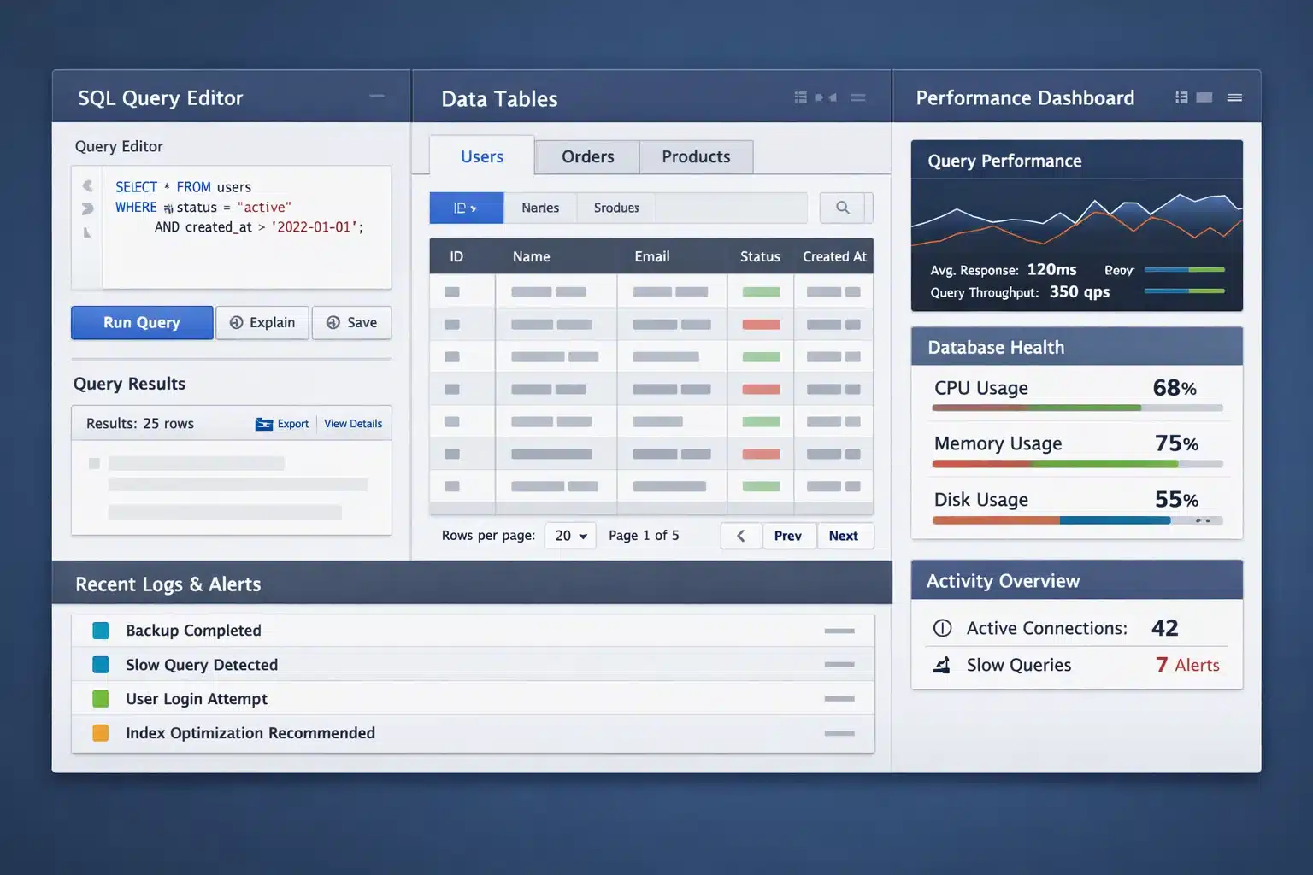The width and height of the screenshot is (1313, 875).
Task: Expand the ID column sort dropdown
Action: [x=467, y=208]
